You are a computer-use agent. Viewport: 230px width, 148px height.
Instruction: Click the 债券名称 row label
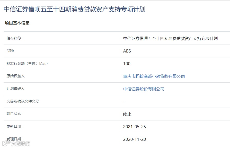(14, 38)
